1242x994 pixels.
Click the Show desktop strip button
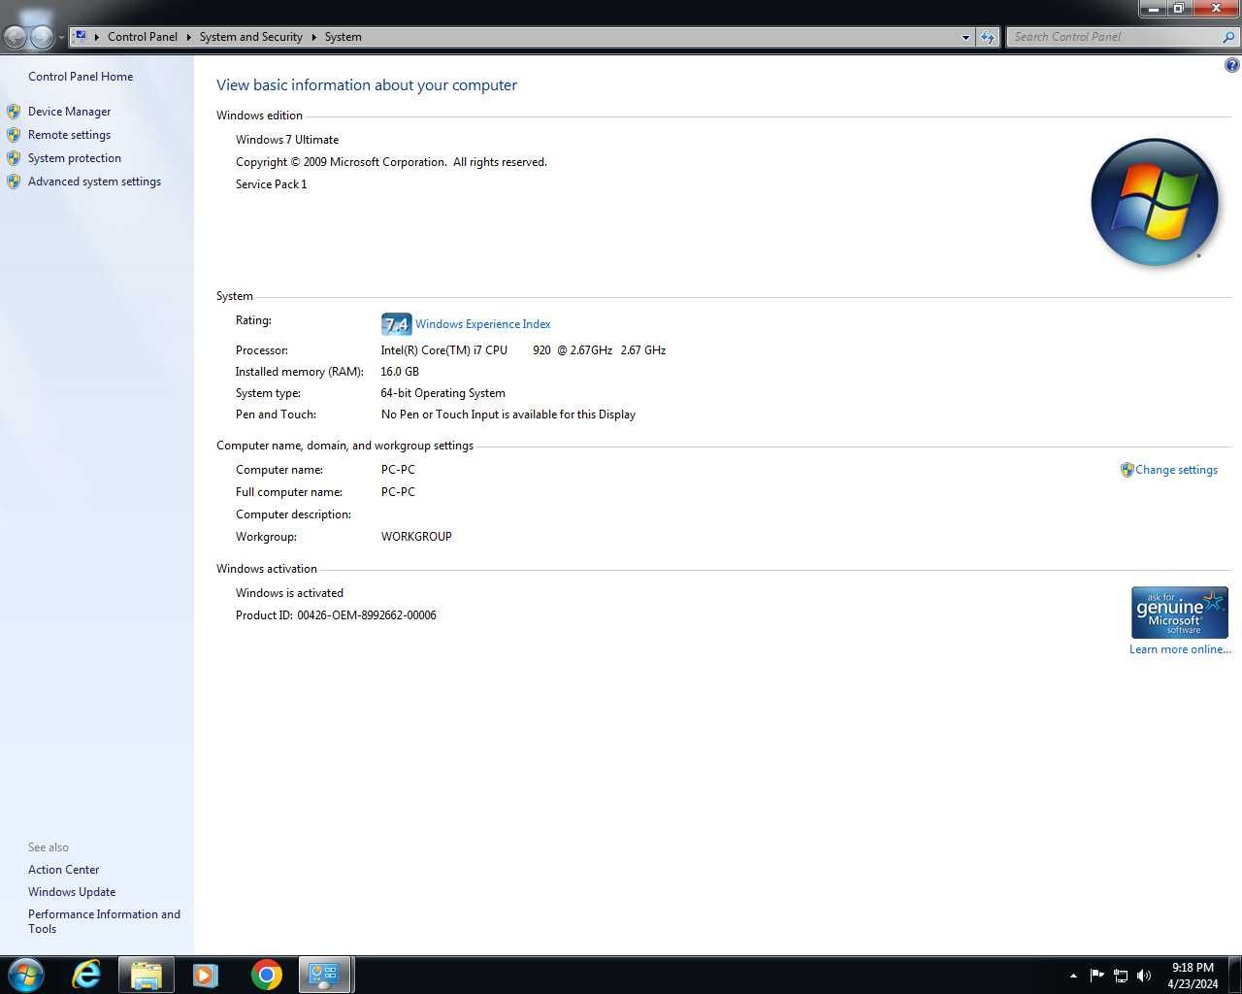(1234, 975)
